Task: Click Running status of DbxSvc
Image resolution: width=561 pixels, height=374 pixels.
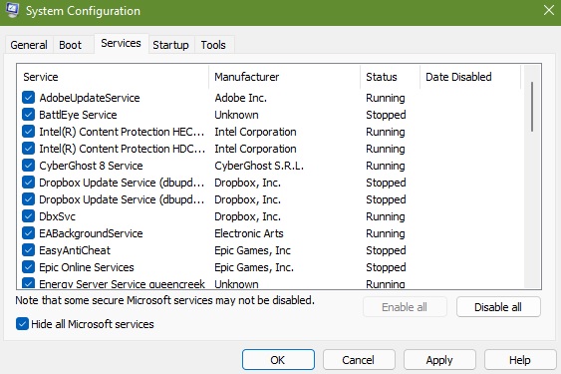Action: point(386,216)
